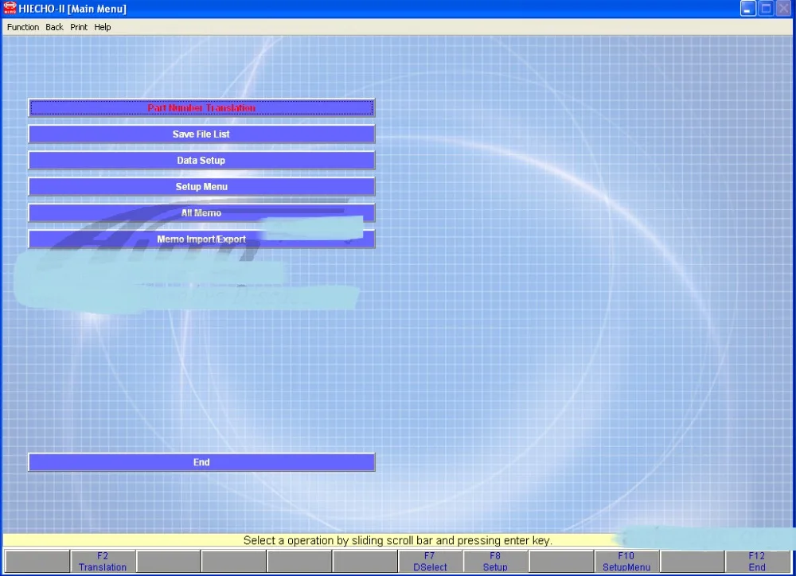Select the All Memo button
Viewport: 796px width, 576px height.
click(201, 213)
